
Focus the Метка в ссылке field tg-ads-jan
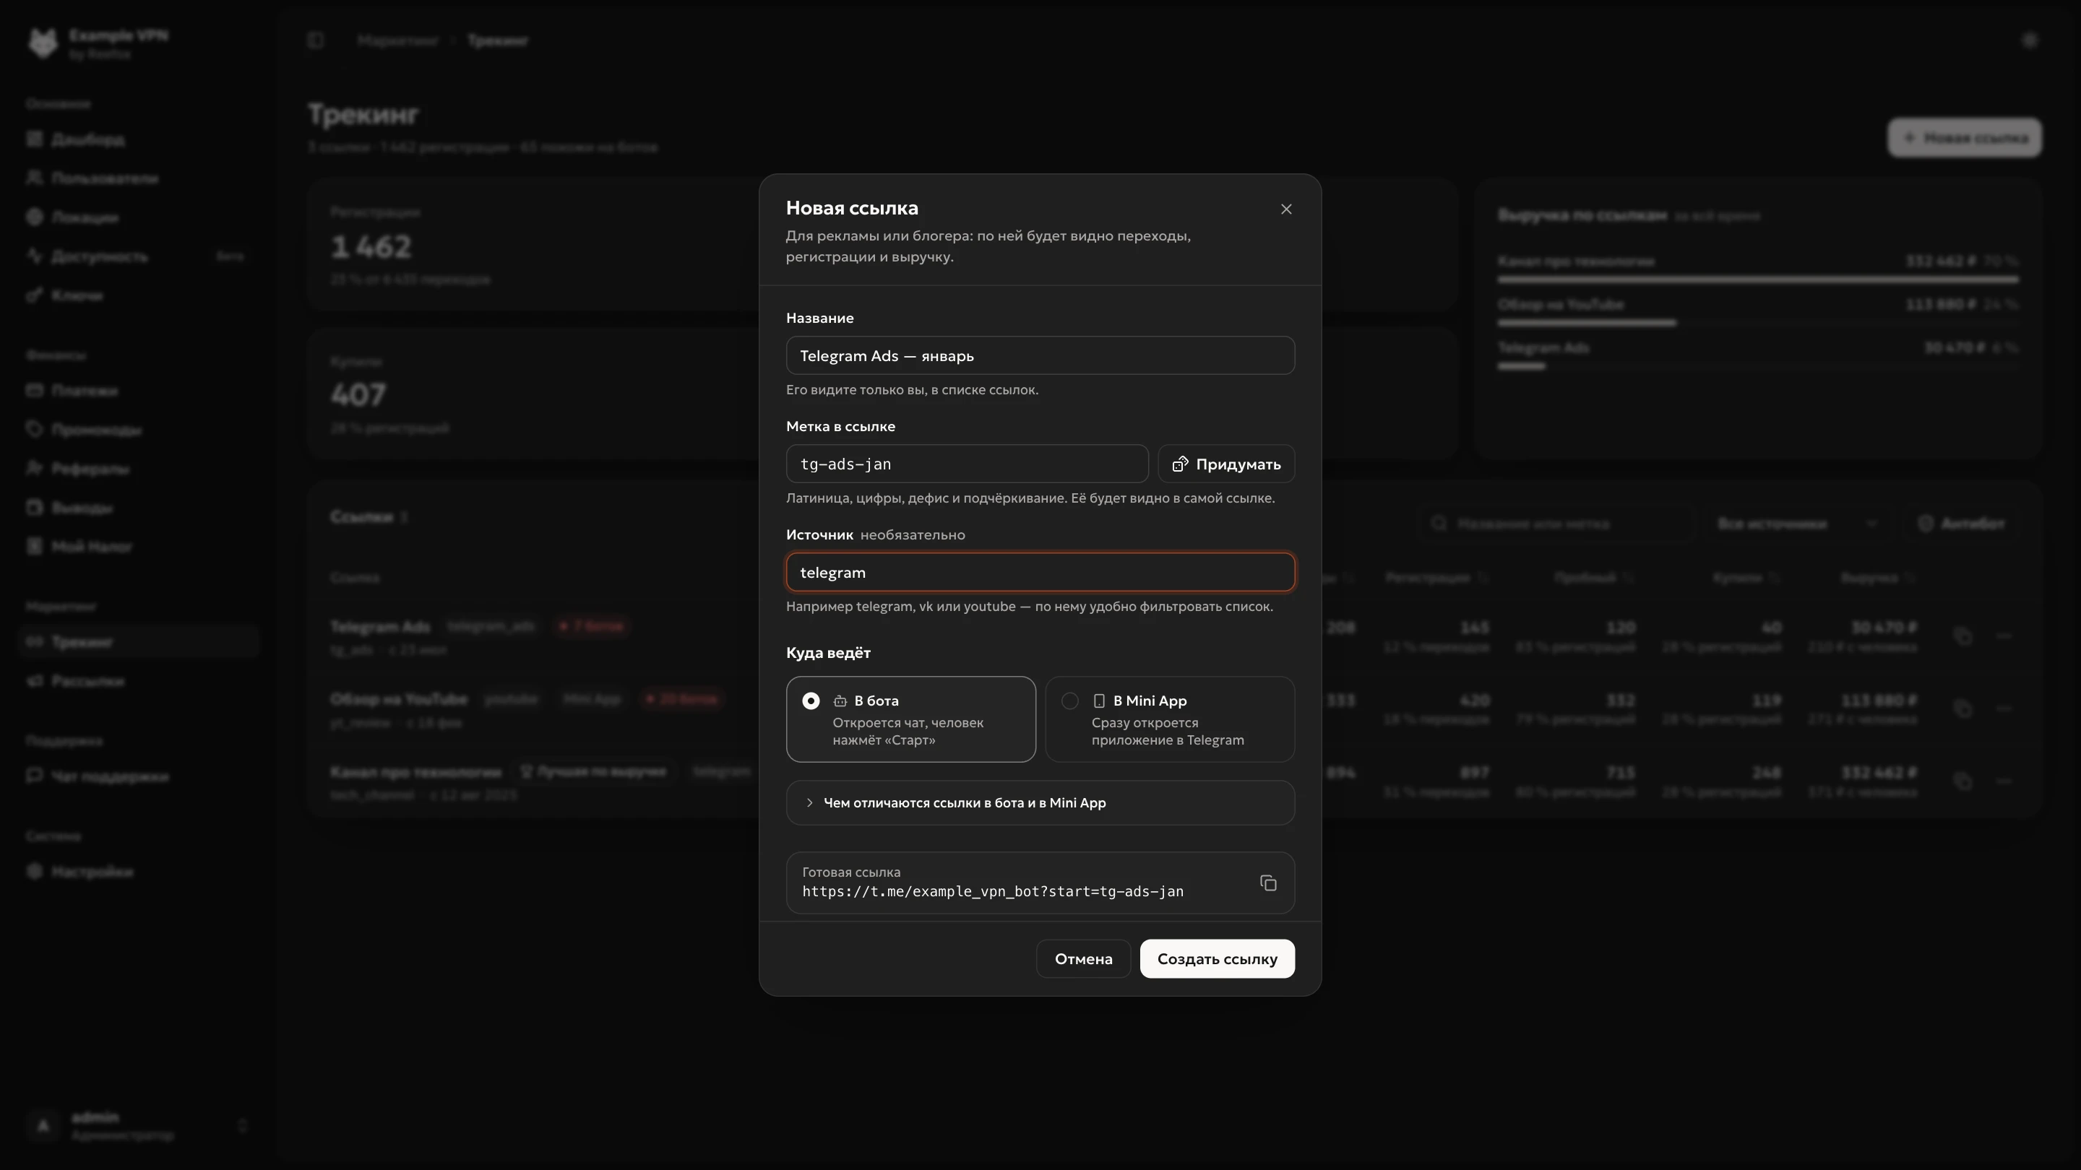[967, 464]
